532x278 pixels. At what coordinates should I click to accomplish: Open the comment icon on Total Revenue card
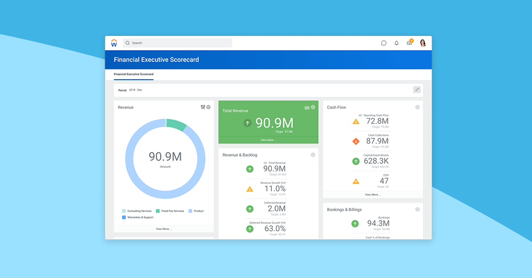point(308,107)
